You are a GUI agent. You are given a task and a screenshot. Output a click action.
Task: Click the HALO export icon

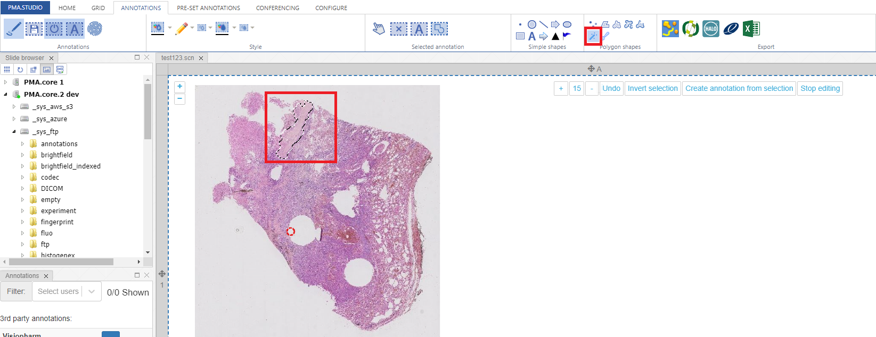click(710, 29)
